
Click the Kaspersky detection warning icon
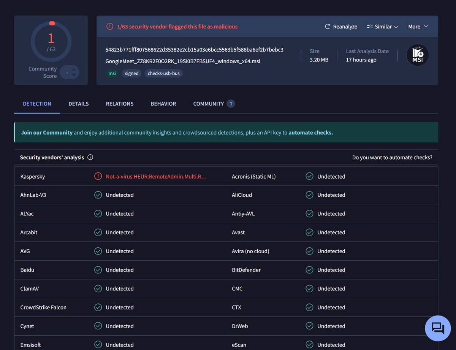[x=98, y=176]
